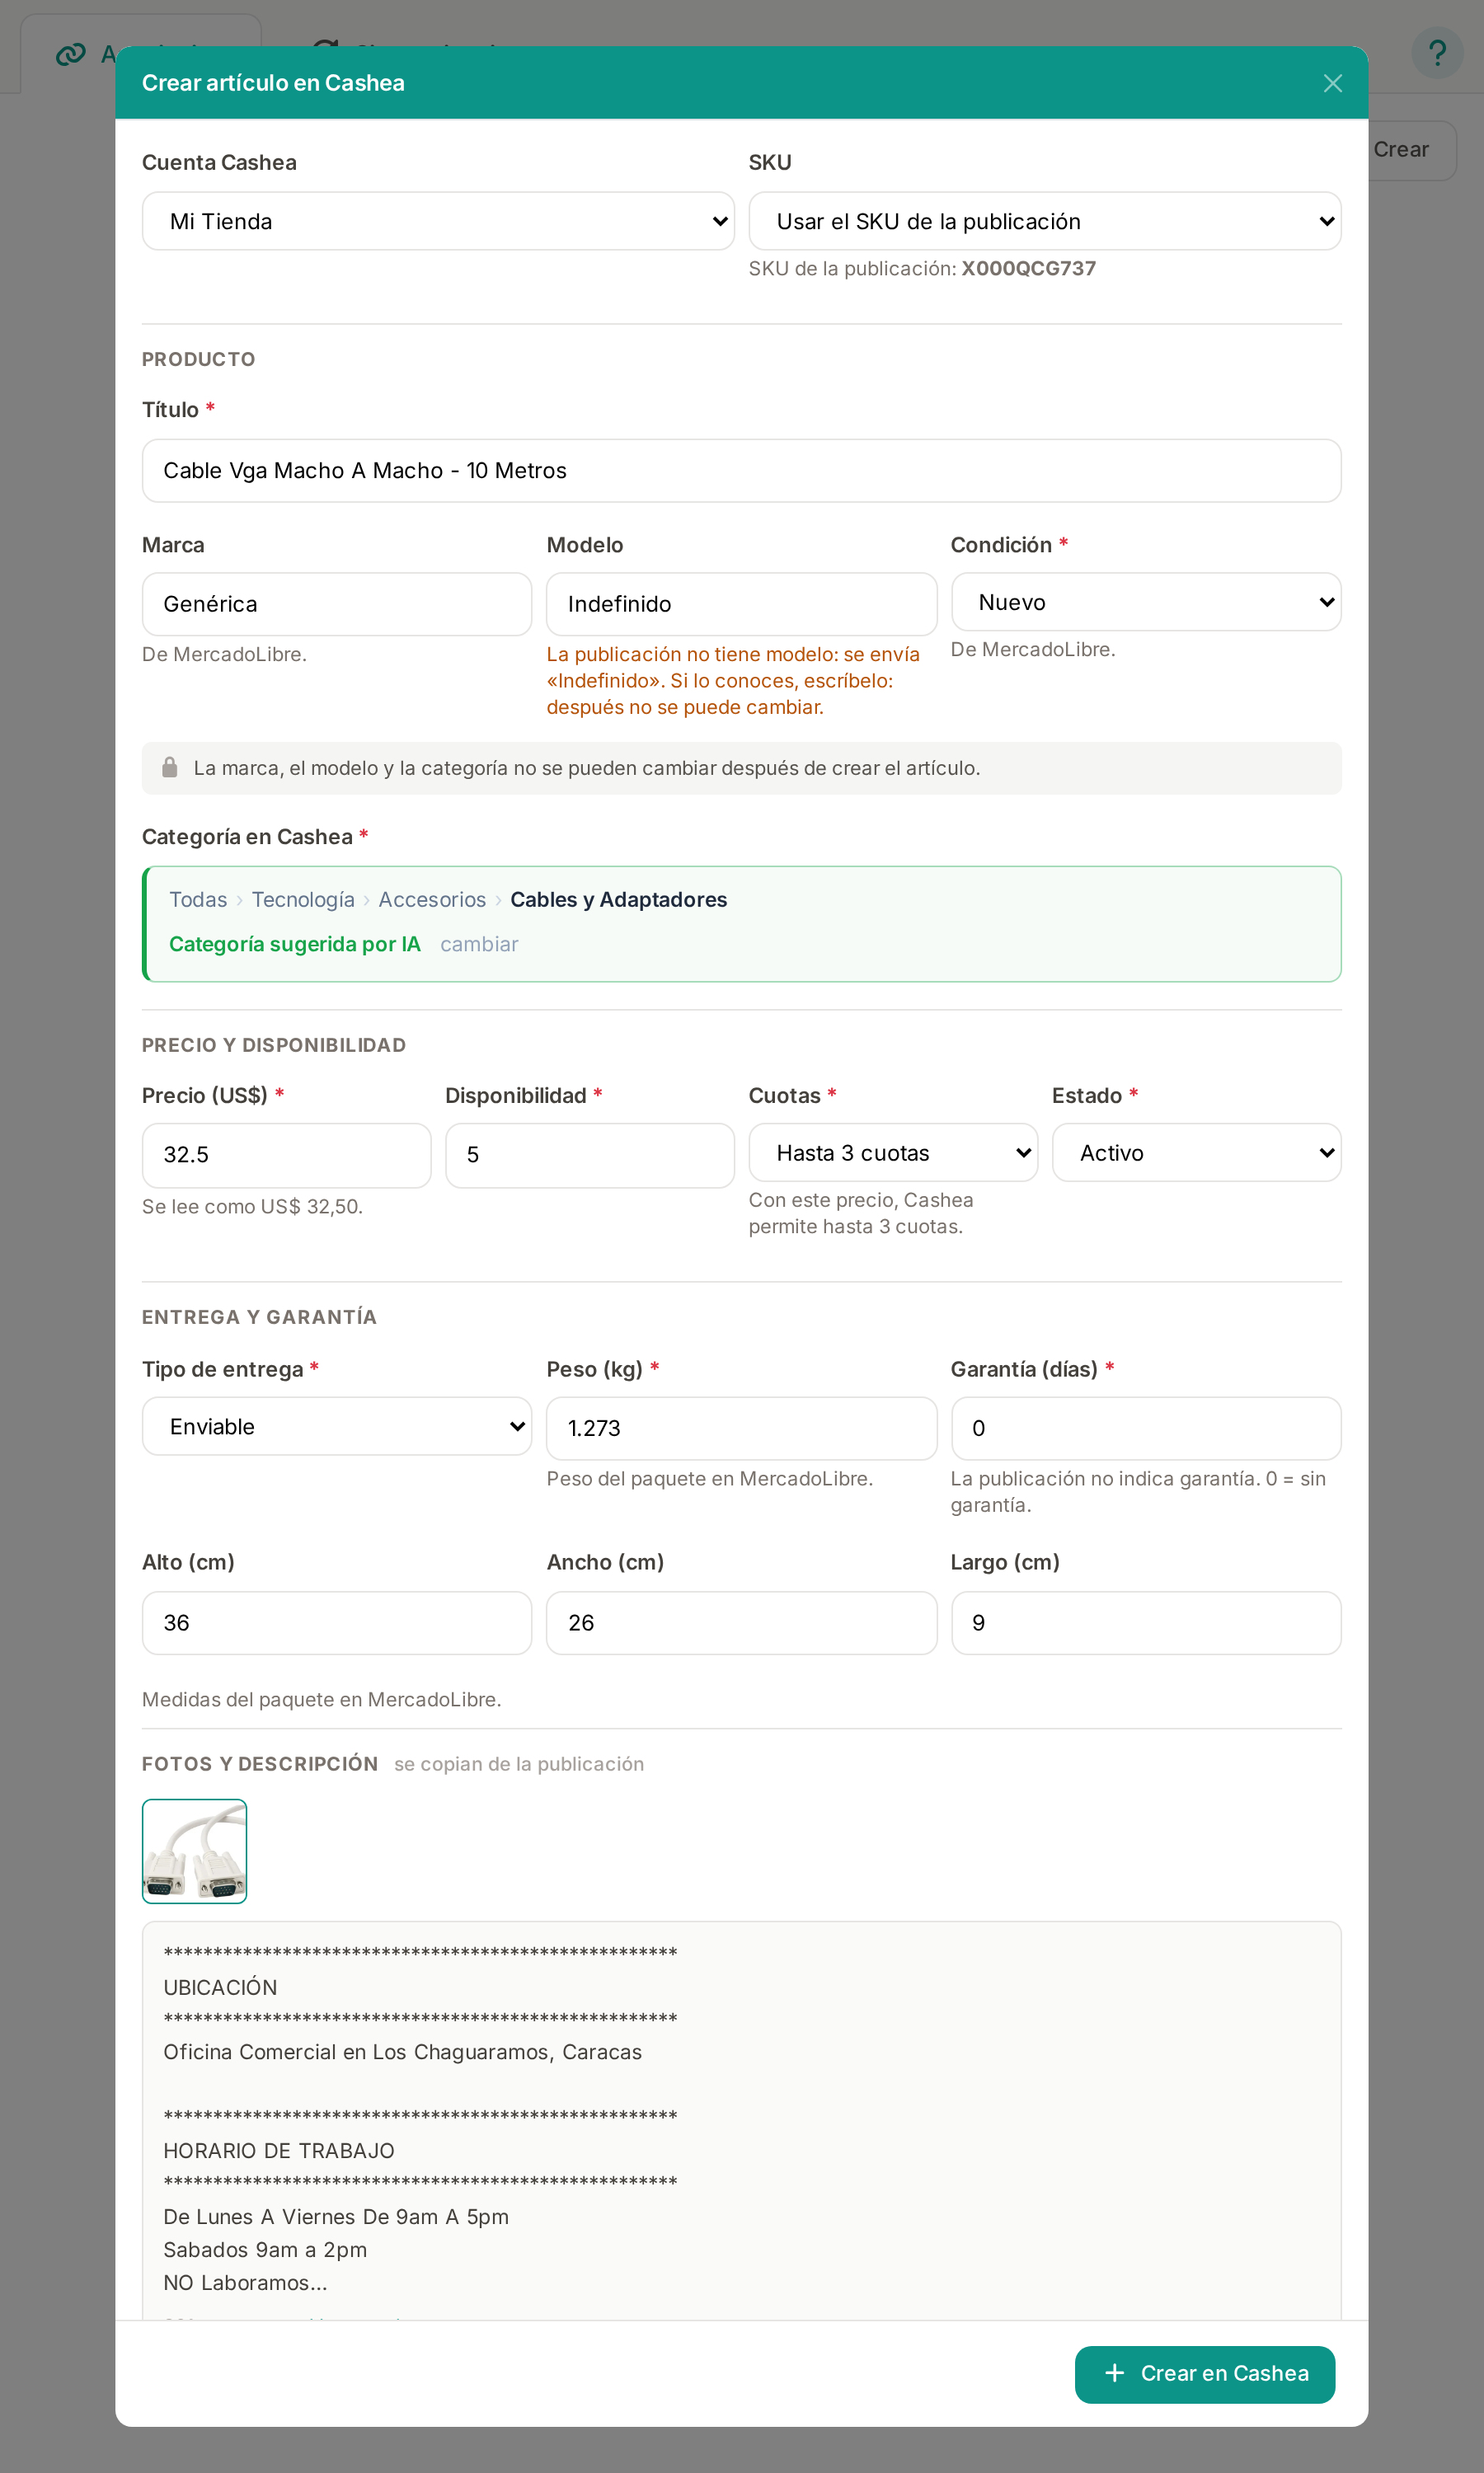Click the SKU value X000QCG737

coord(1028,268)
